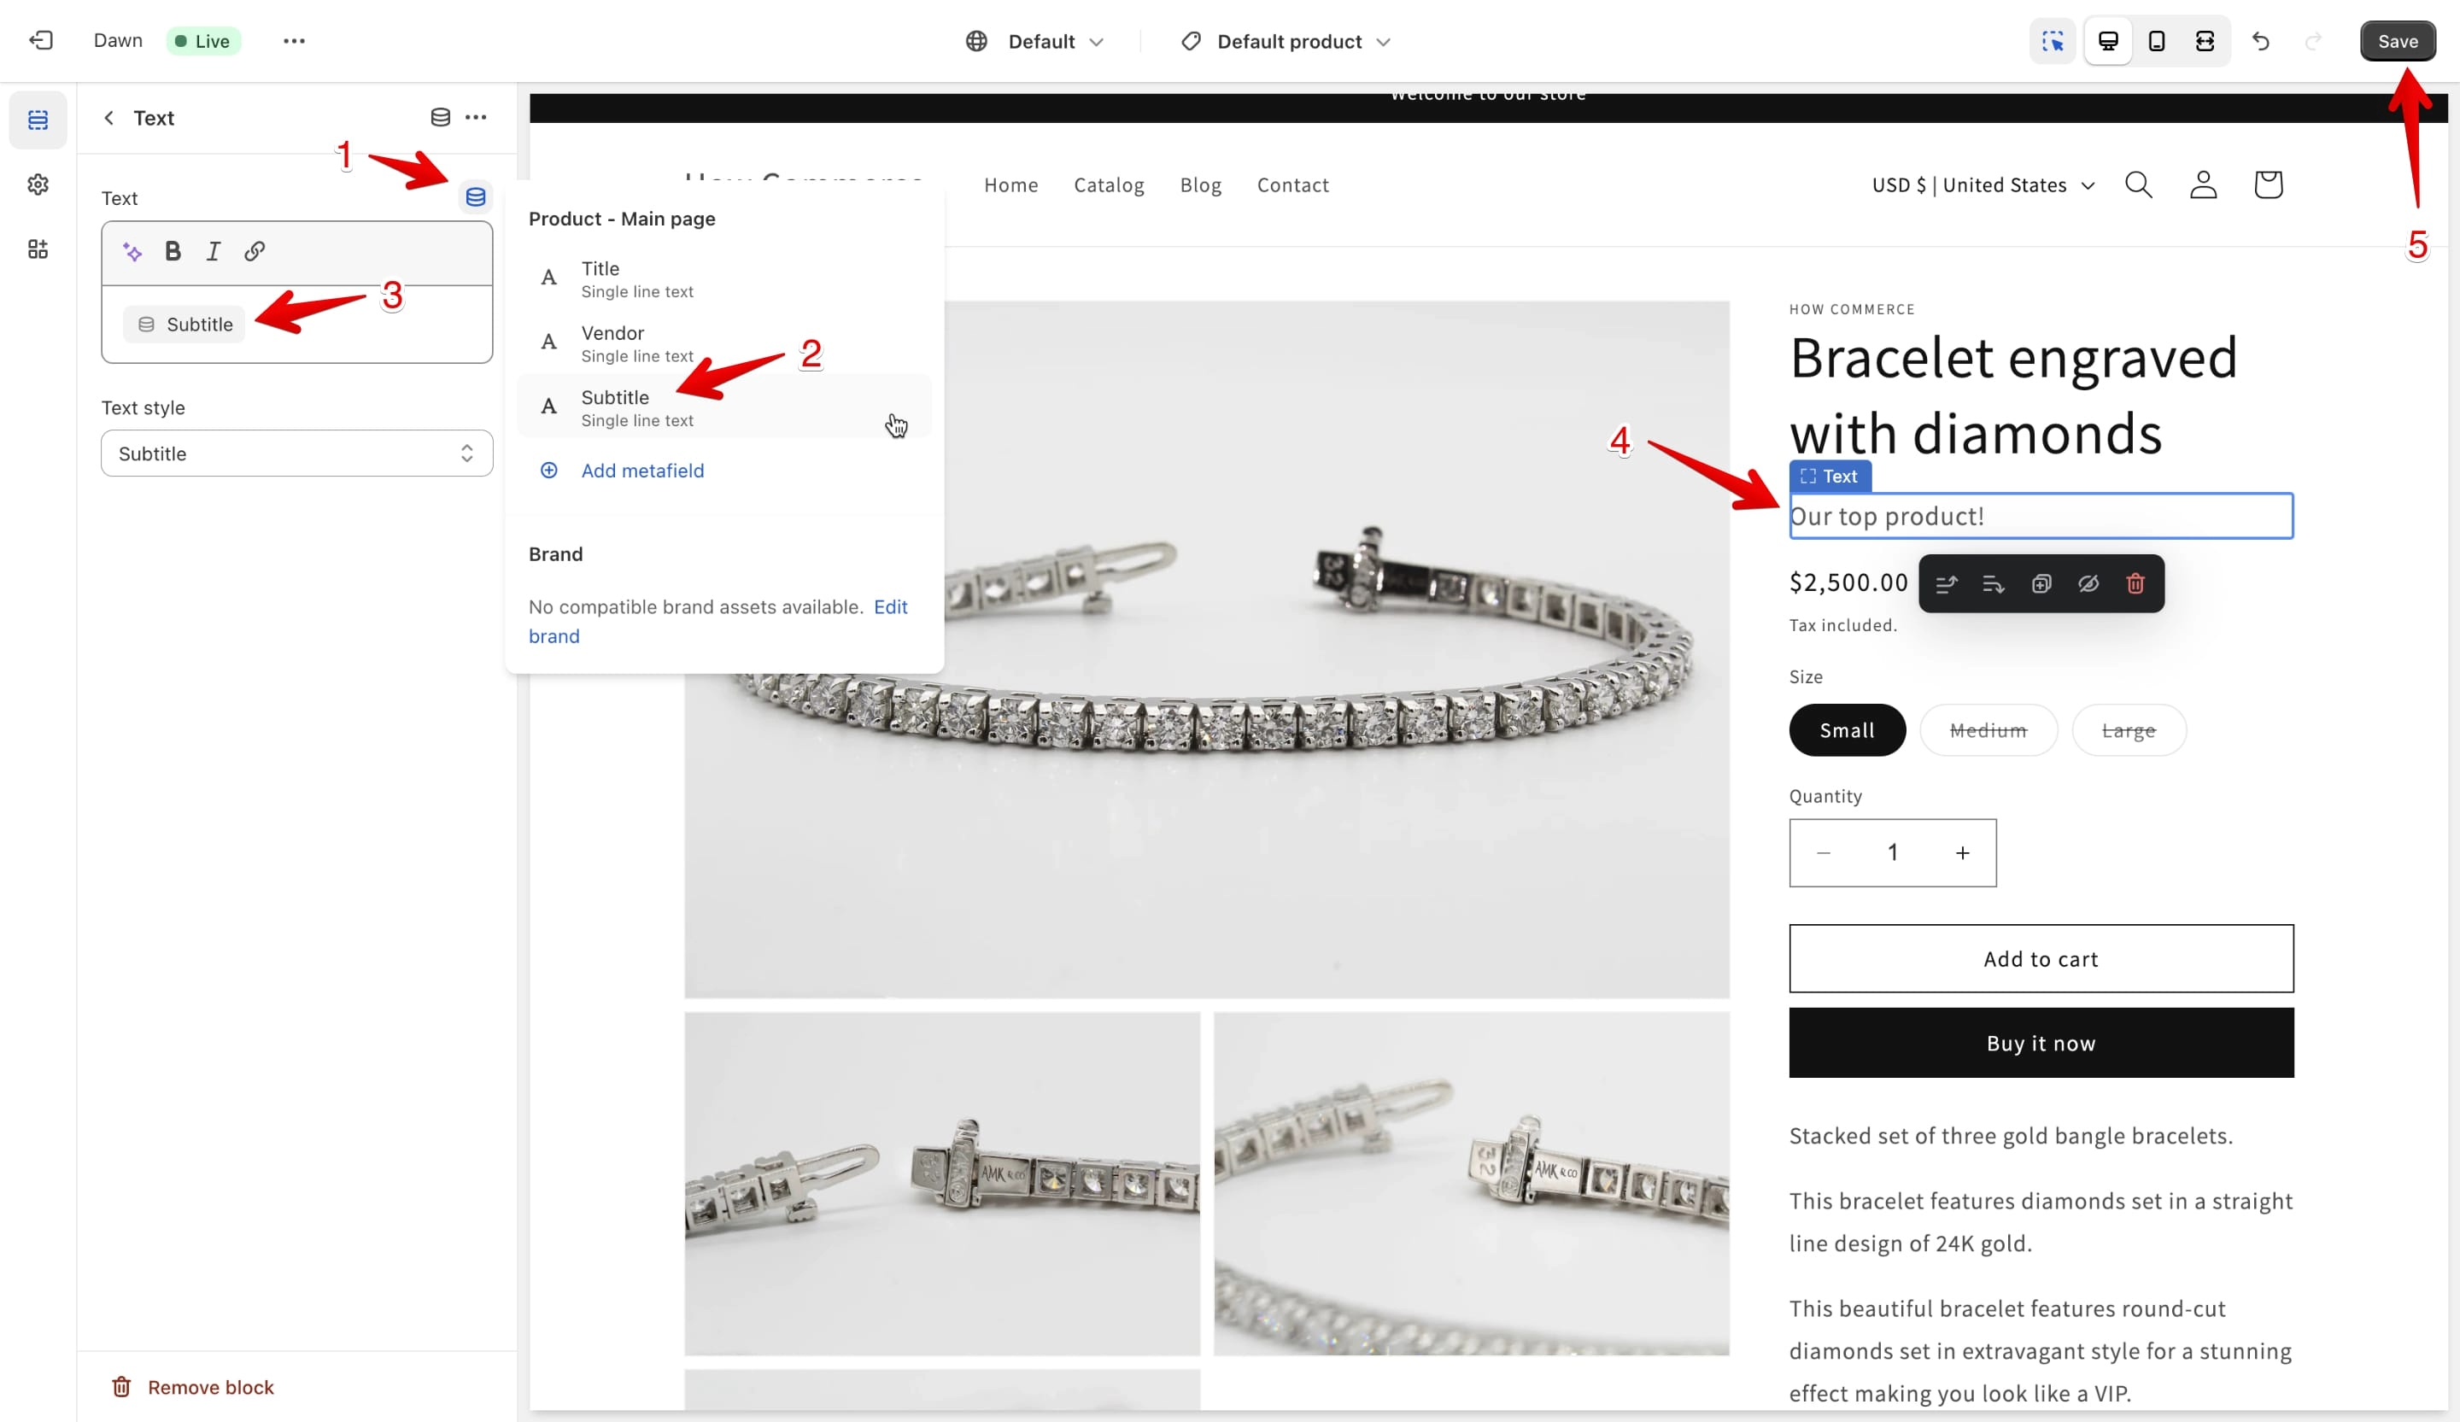Screen dimensions: 2460x1422
Task: Click the undo icon
Action: (x=2261, y=41)
